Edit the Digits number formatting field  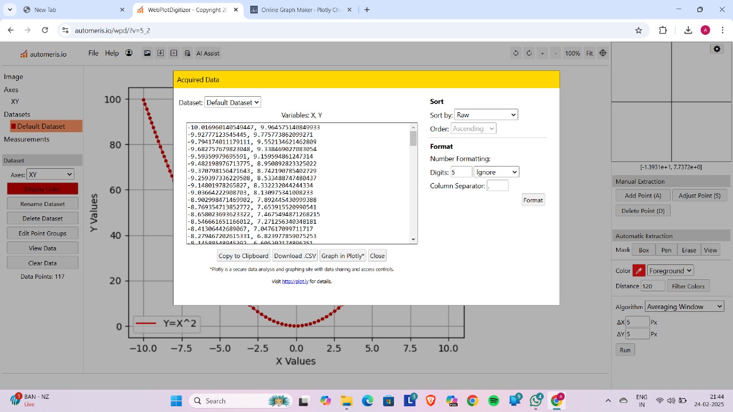461,172
